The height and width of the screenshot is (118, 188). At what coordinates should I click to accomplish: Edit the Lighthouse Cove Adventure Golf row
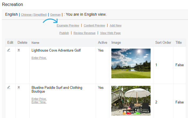point(9,50)
